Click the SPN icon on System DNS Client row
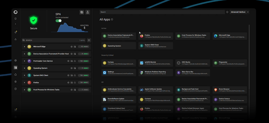269x123 pixels. pos(75,75)
